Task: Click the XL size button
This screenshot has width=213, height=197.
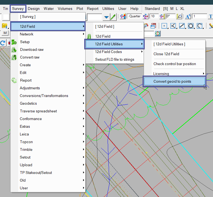Action: (x=182, y=9)
